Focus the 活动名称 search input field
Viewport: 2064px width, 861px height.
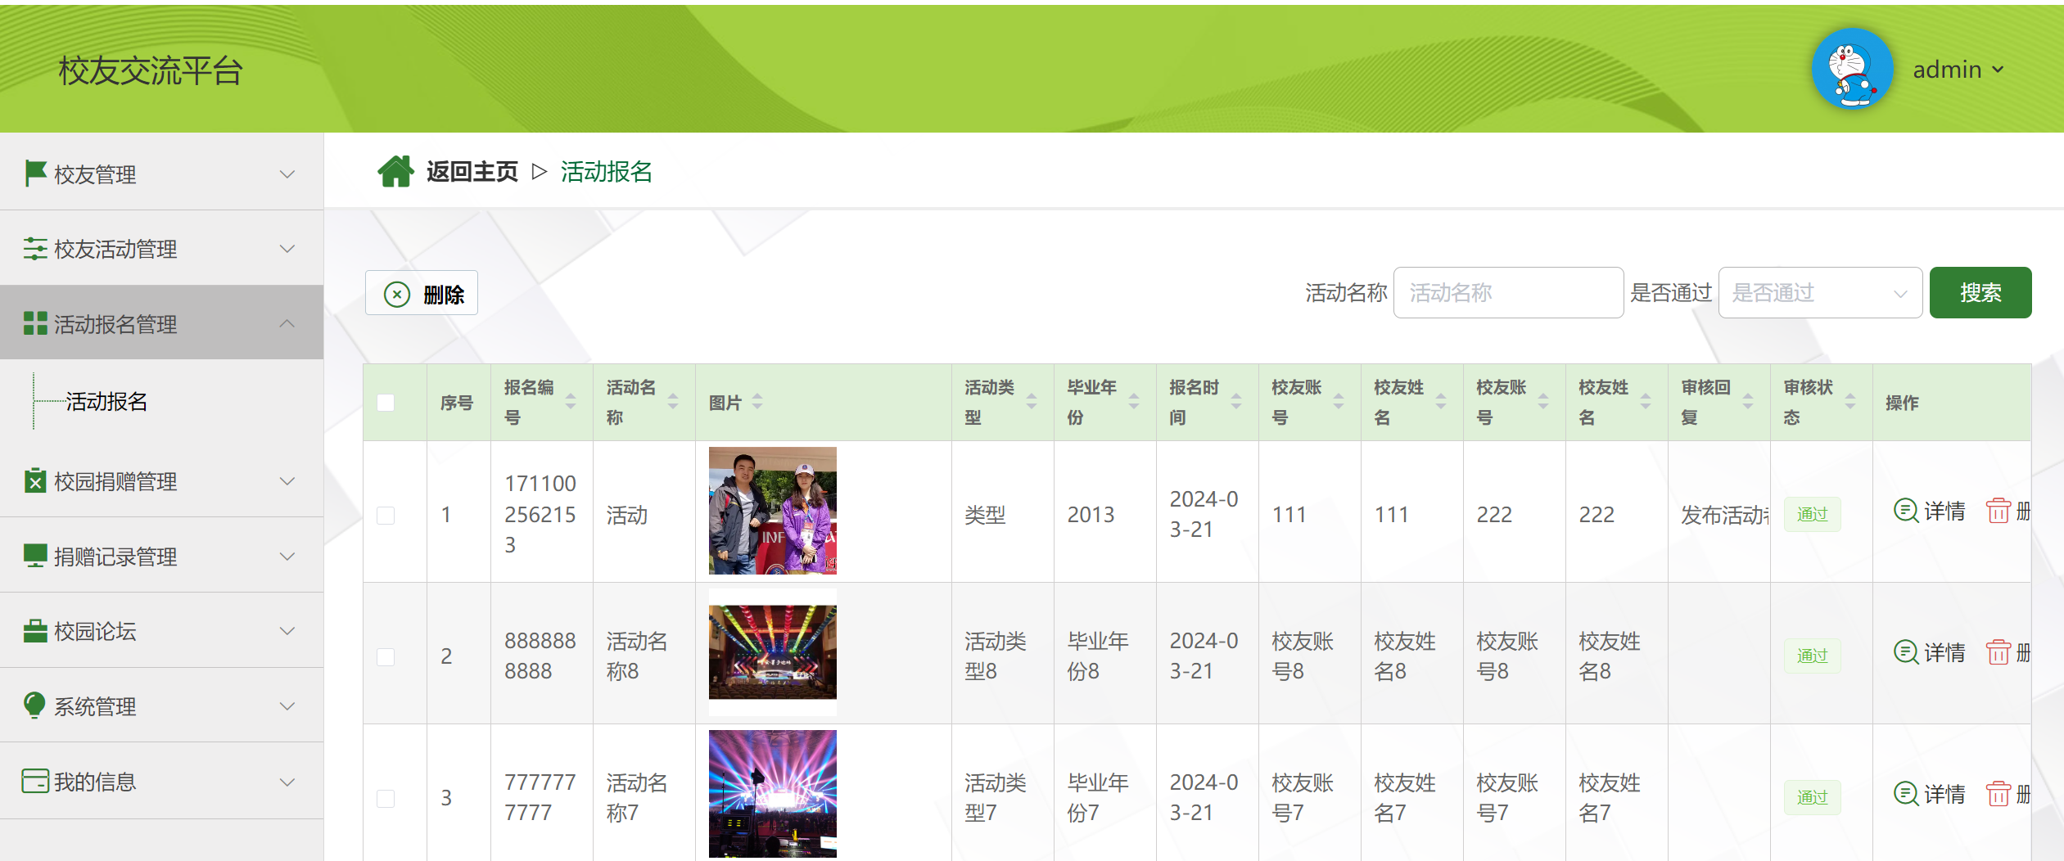1507,293
